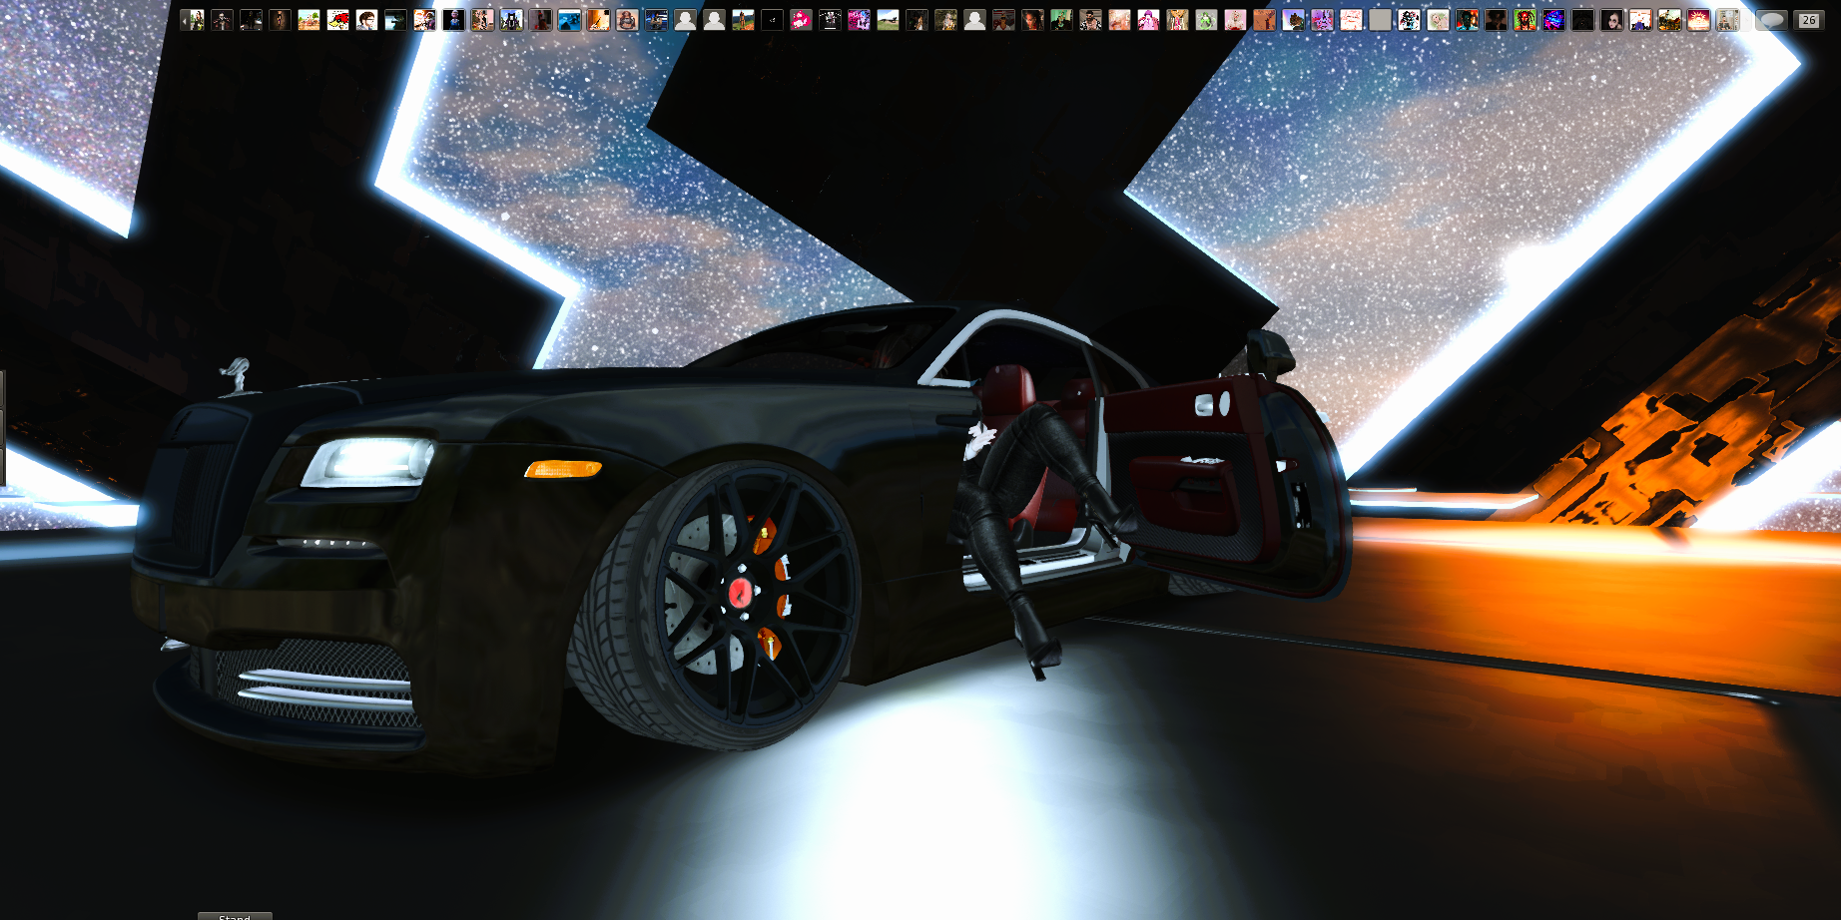Click the Stand button
1841x920 pixels.
coord(235,916)
